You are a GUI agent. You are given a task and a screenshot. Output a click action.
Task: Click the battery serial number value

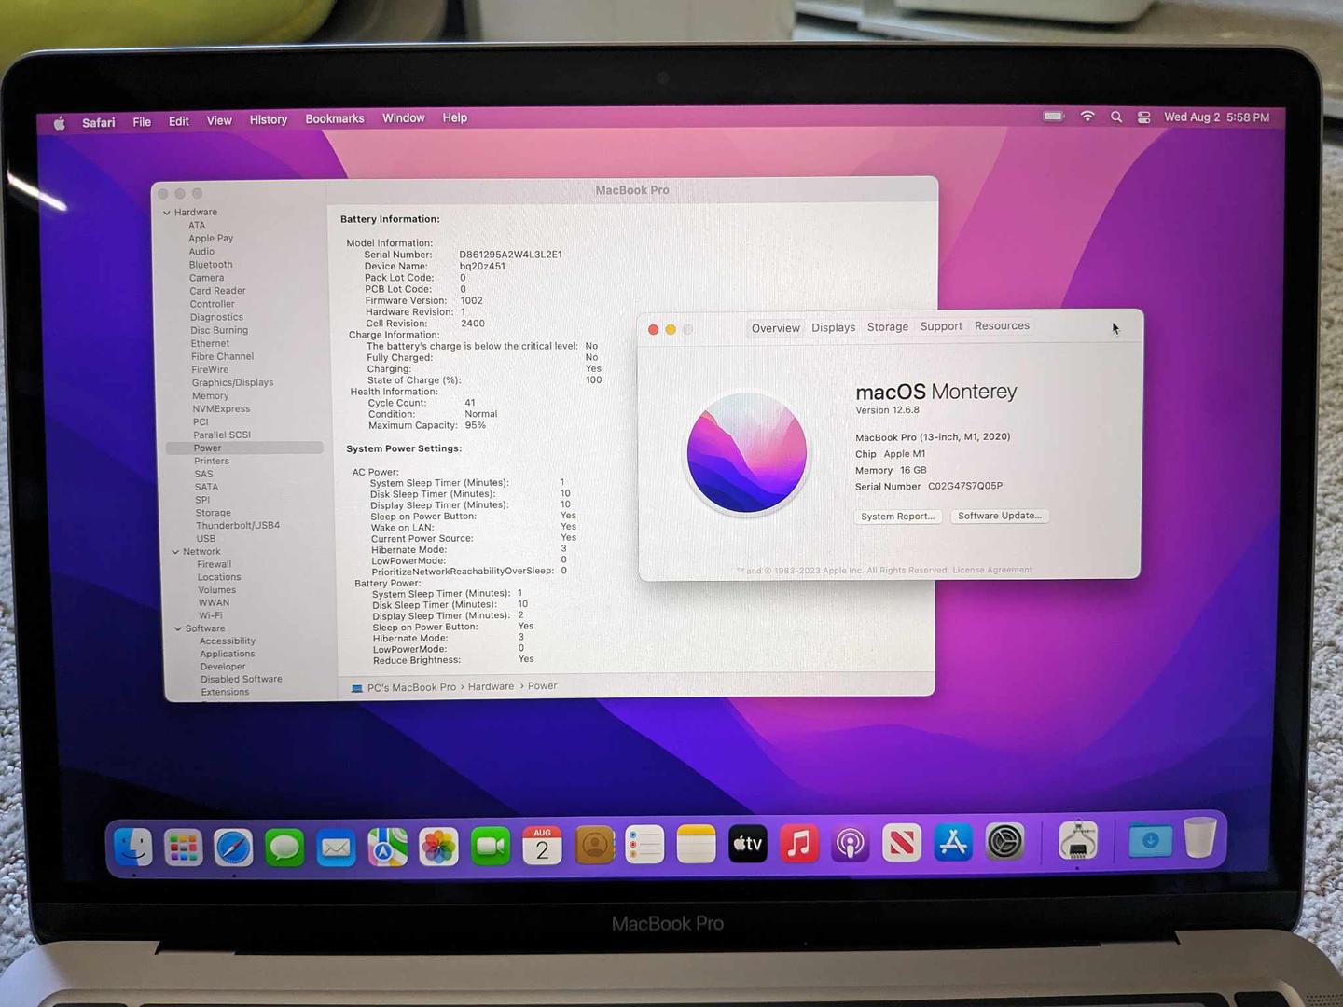tap(510, 255)
